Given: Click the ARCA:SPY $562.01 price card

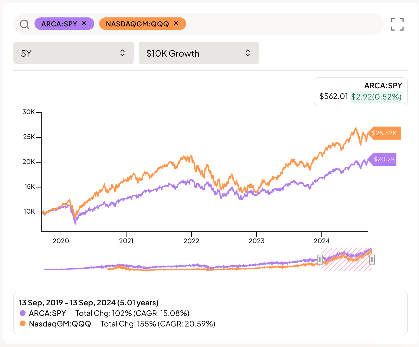Looking at the screenshot, I should coord(361,92).
